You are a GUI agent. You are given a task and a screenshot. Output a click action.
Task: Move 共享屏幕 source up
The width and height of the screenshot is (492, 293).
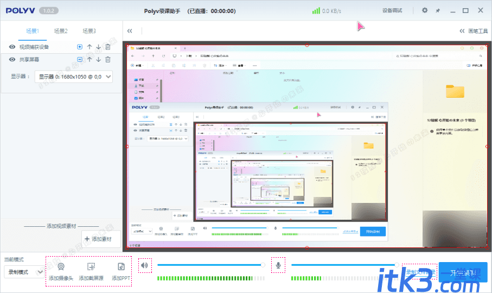point(90,59)
